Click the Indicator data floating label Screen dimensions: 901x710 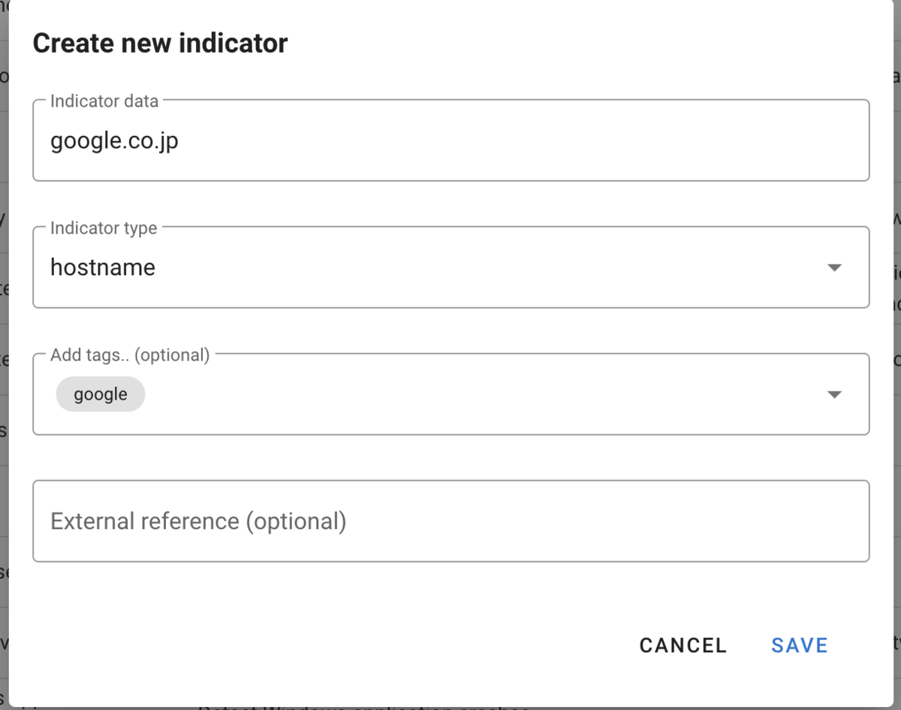(104, 101)
